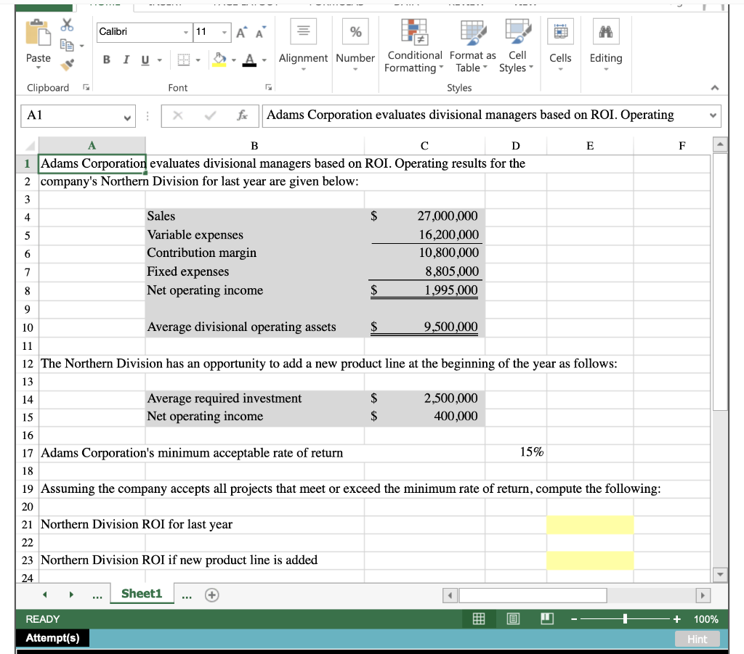Select yellow answer cell for ROI last year
This screenshot has height=654, width=744.
(589, 524)
